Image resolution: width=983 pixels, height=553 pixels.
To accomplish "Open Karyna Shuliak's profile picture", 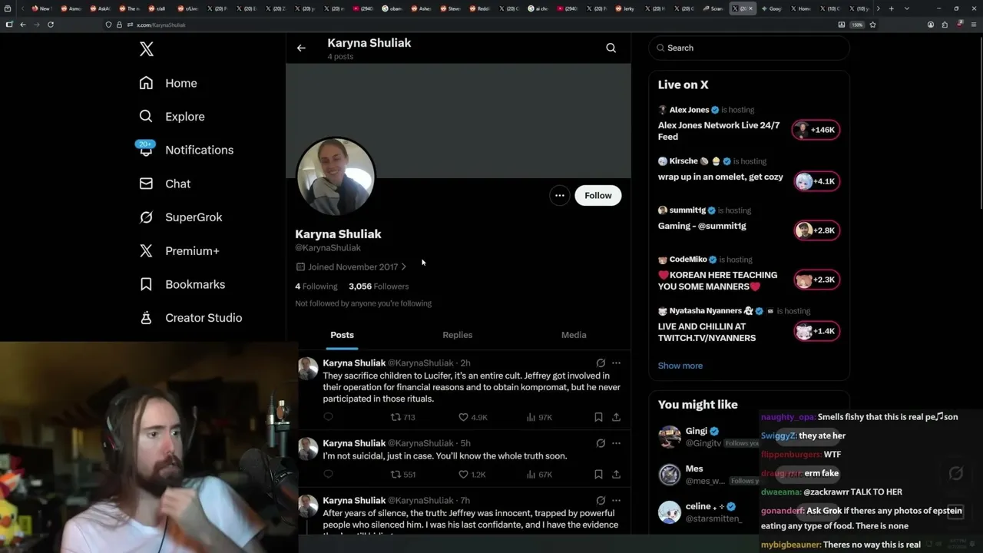I will pos(336,177).
